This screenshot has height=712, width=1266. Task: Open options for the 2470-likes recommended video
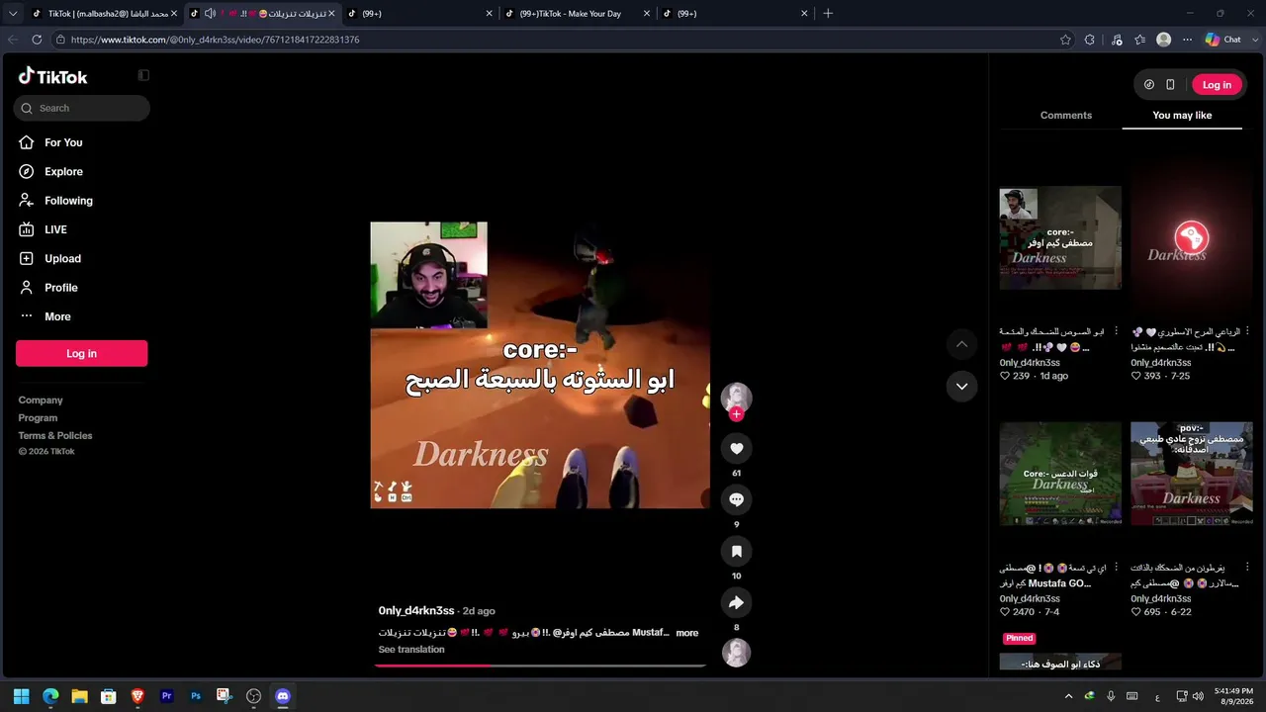(x=1117, y=568)
